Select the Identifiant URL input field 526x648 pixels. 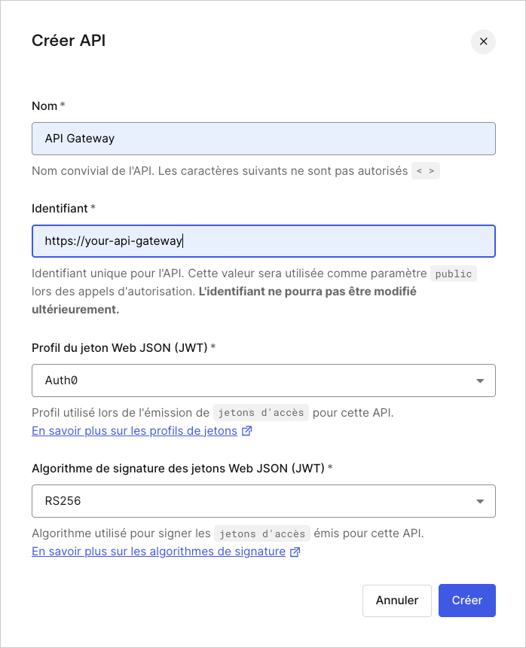tap(263, 241)
